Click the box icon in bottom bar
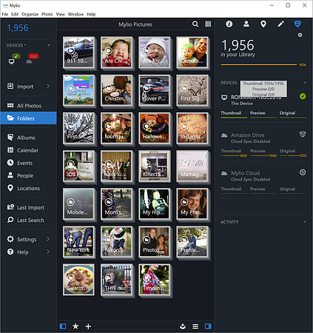 [183, 326]
